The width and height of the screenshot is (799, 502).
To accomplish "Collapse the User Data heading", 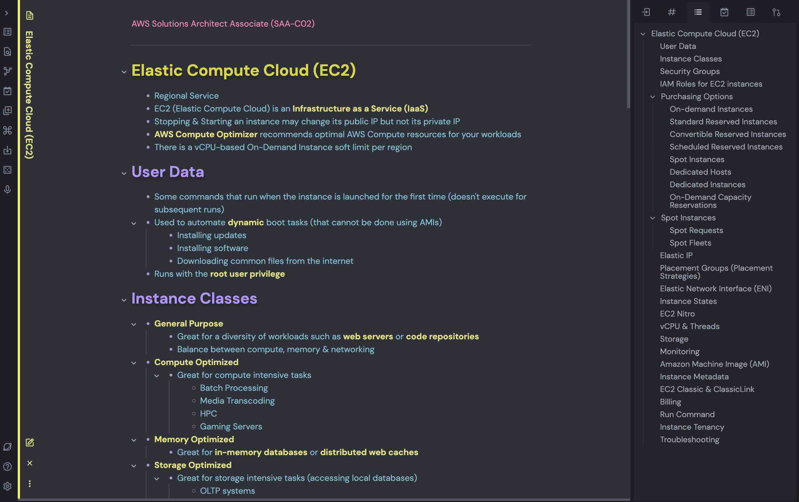I will tap(124, 174).
